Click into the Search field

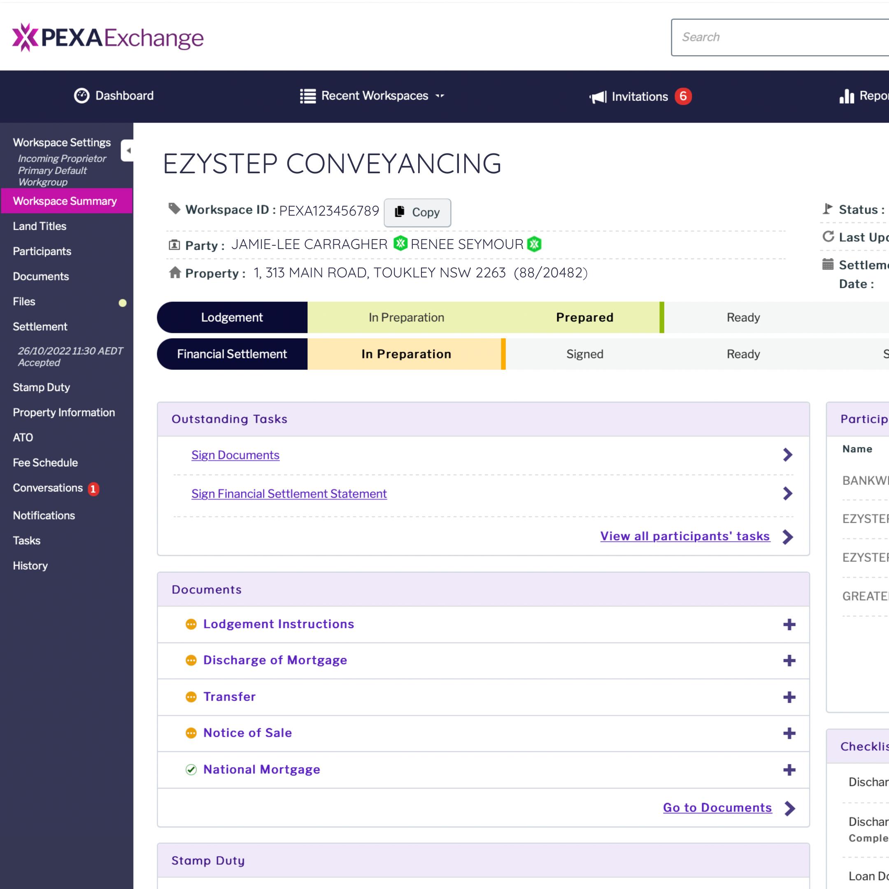(x=780, y=37)
